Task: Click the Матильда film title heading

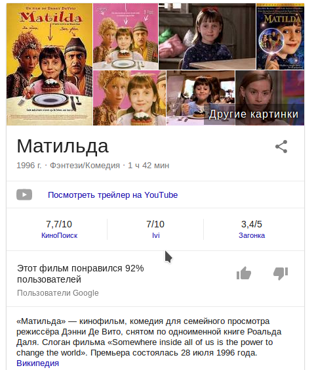Action: click(63, 147)
